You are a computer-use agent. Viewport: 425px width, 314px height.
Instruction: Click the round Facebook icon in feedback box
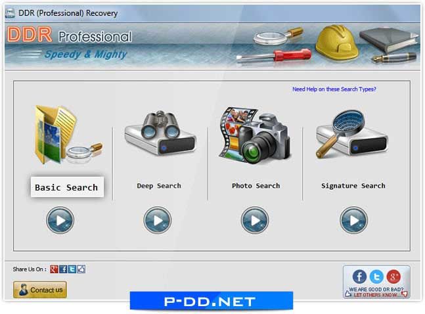pos(359,277)
